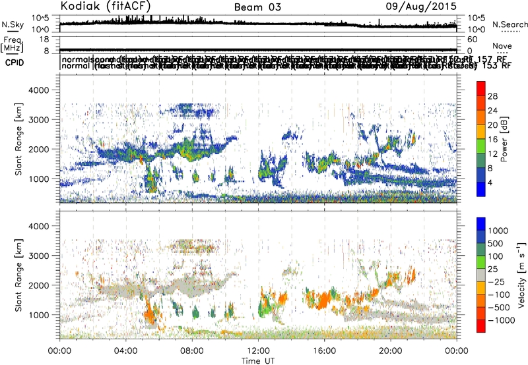Select the "N.Sky" legend label
The width and height of the screenshot is (528, 365).
pos(13,24)
